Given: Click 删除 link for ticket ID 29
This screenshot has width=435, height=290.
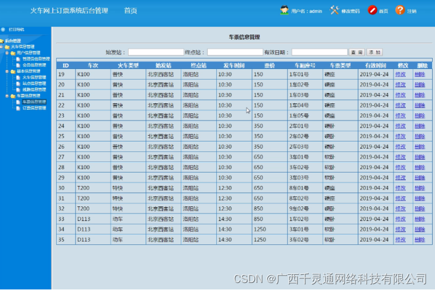Looking at the screenshot, I should point(420,178).
